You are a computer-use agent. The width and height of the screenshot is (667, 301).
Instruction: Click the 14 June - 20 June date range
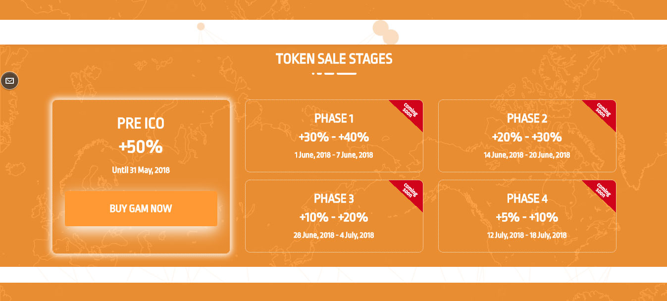pyautogui.click(x=527, y=155)
